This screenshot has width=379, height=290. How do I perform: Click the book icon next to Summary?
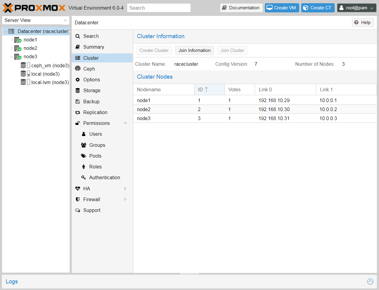(x=78, y=47)
